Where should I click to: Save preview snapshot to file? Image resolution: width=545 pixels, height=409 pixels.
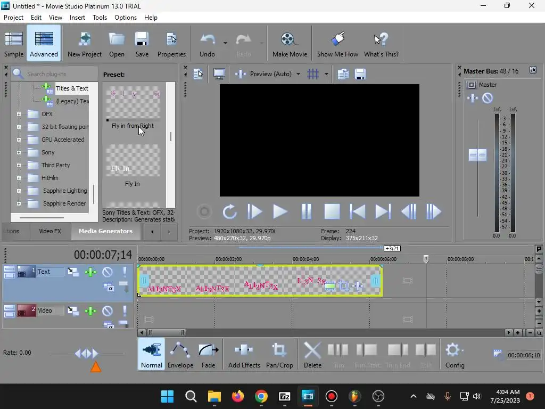(360, 73)
